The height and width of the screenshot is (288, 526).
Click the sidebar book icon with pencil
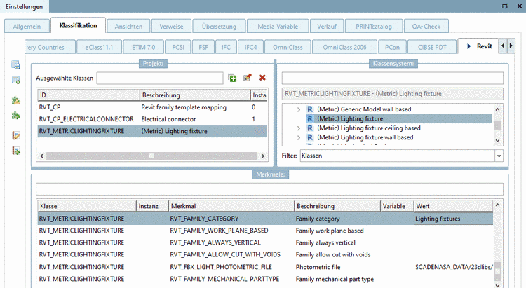(15, 135)
